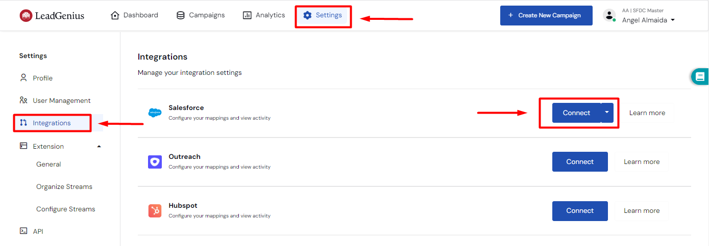Open Configure Streams under Extension

(66, 209)
